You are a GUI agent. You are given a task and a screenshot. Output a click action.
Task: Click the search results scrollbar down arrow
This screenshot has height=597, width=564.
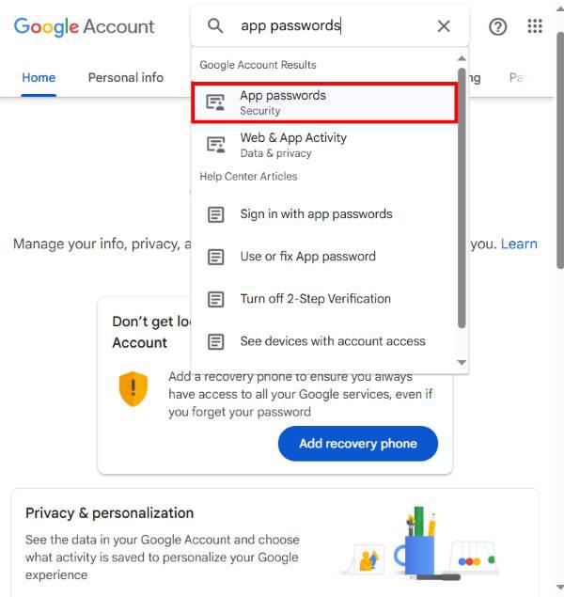[x=462, y=363]
